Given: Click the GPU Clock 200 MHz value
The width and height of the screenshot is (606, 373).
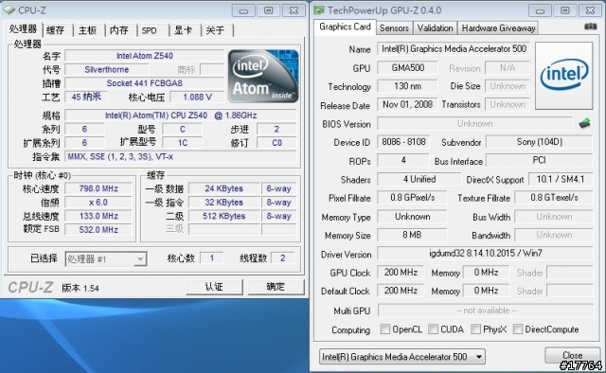Looking at the screenshot, I should (x=401, y=272).
